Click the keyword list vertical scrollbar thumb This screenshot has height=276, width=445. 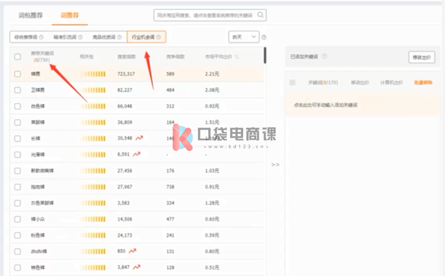tap(265, 55)
